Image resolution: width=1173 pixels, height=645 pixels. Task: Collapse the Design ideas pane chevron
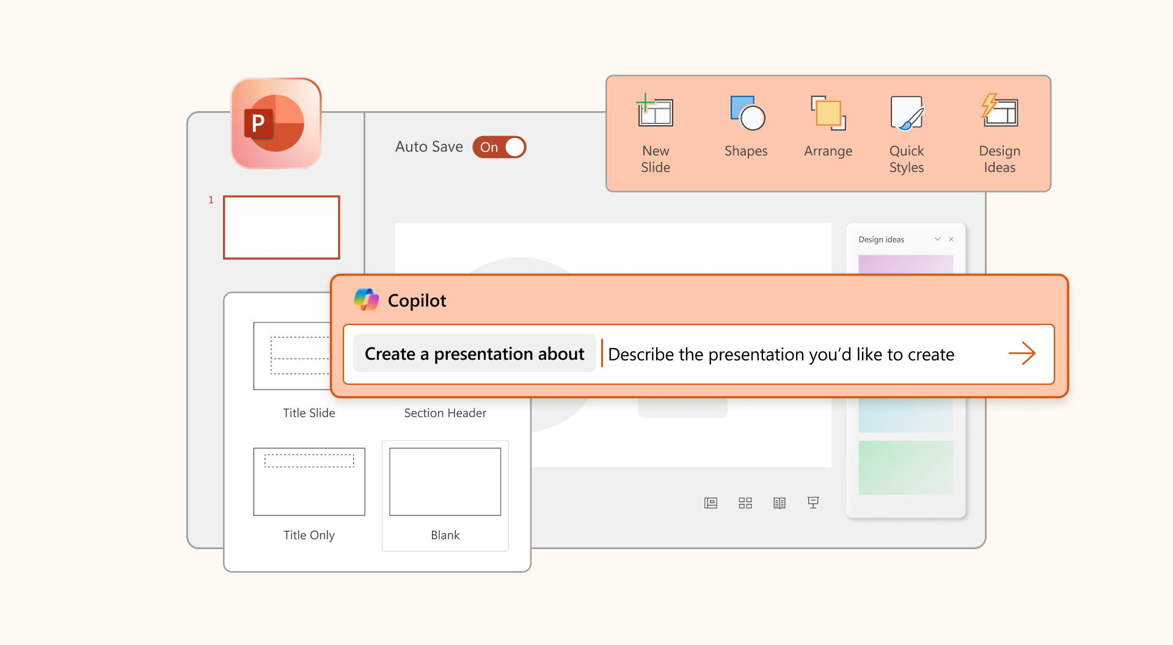(937, 239)
